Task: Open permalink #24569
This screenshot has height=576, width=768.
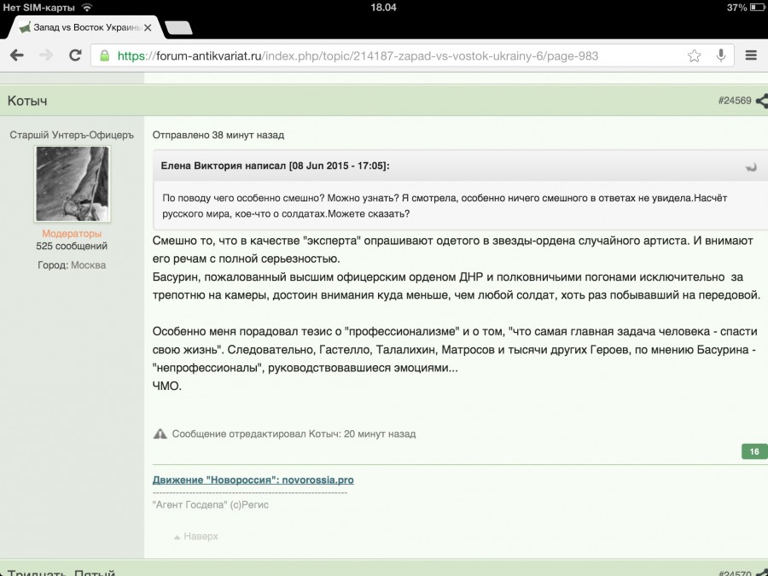Action: coord(734,101)
